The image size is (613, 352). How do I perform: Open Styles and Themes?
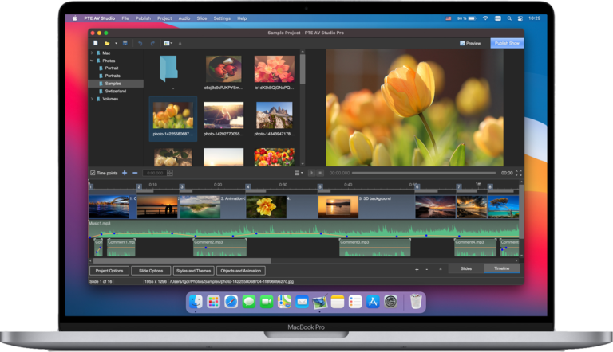193,271
